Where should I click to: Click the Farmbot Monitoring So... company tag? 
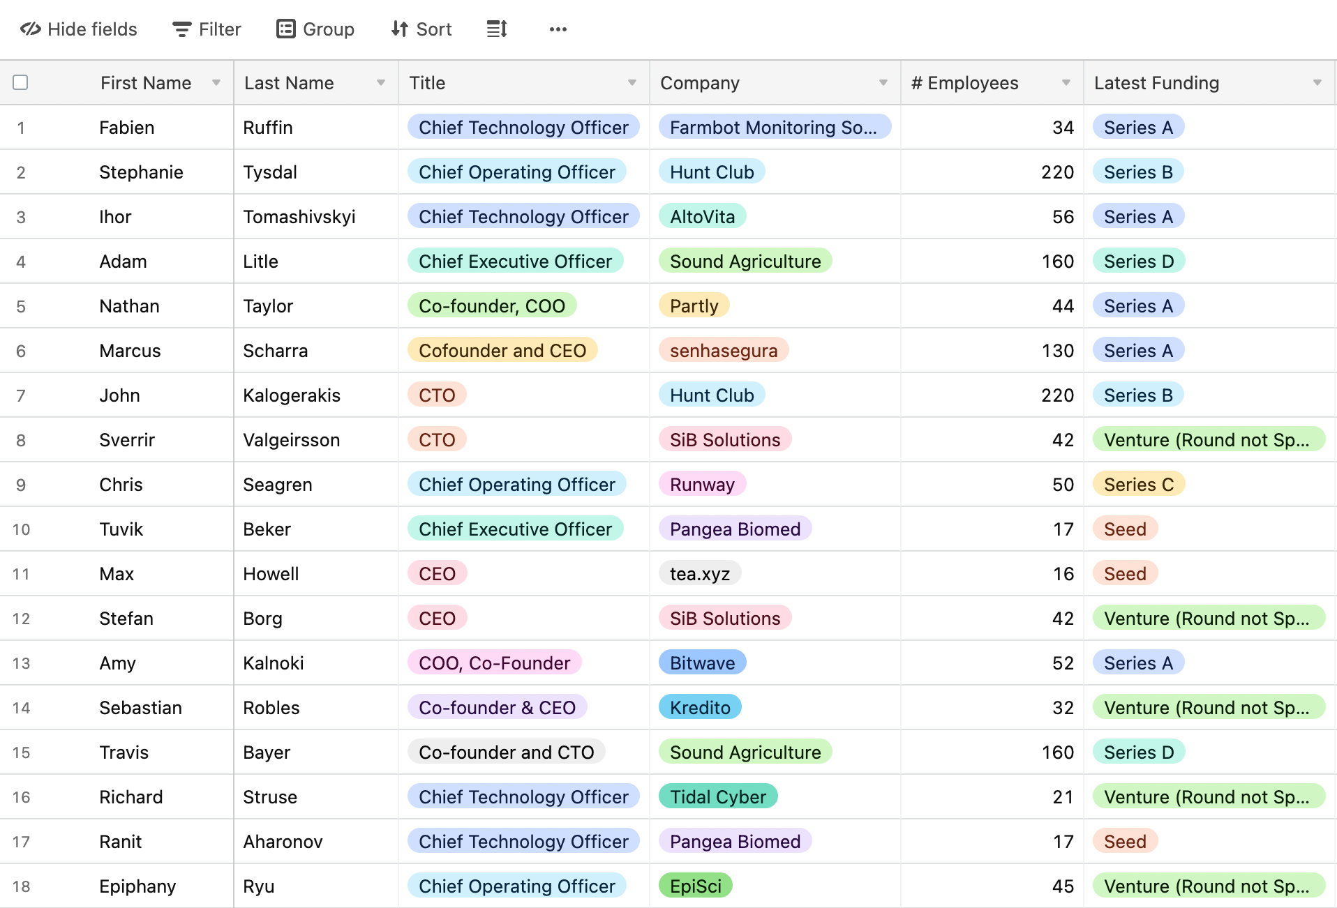click(x=775, y=128)
